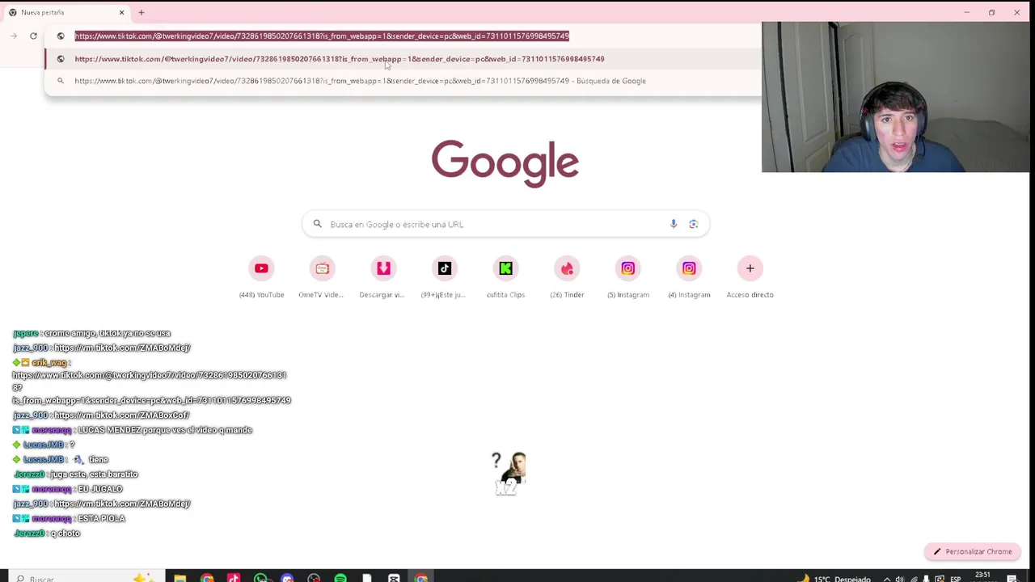Click morenaqq's LUCAS MENDEZ chat message
1035x582 pixels.
click(165, 430)
